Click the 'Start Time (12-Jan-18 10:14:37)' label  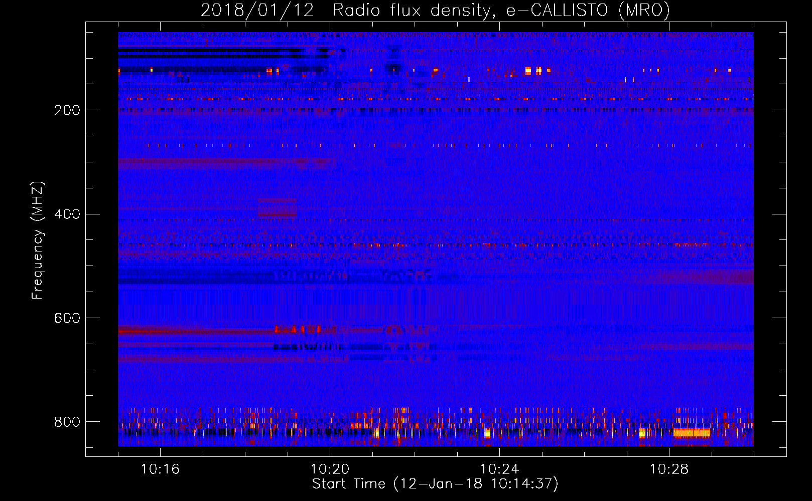tap(435, 484)
